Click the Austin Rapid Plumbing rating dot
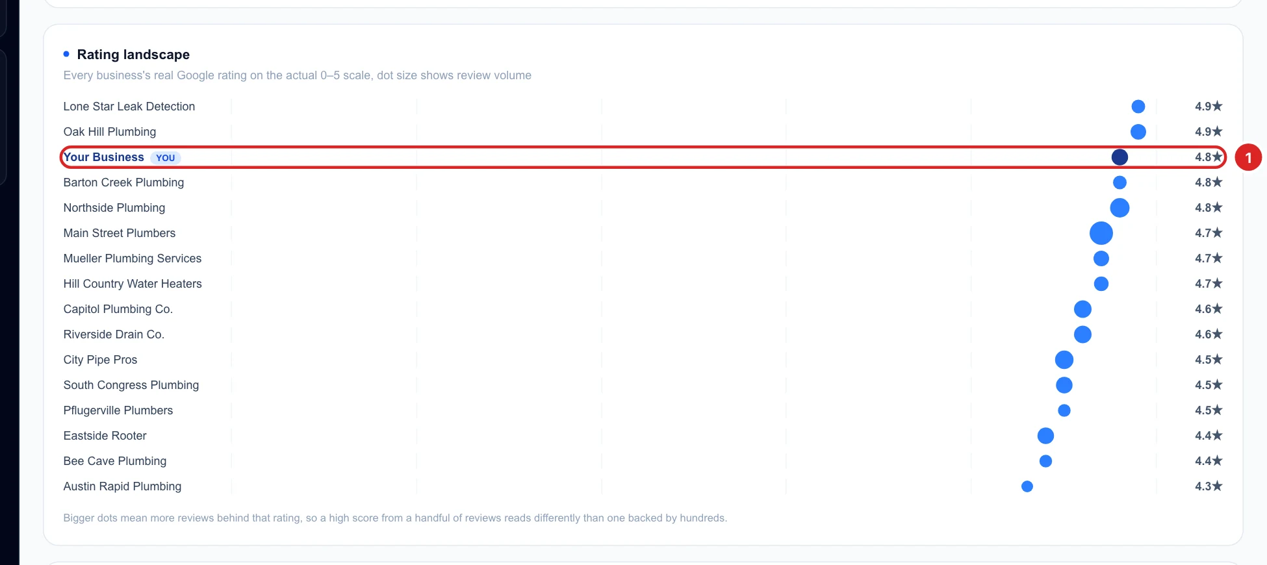 click(1027, 486)
